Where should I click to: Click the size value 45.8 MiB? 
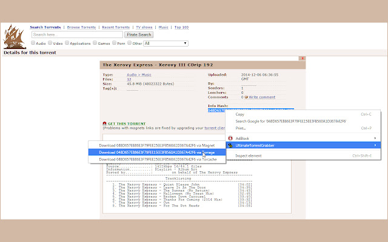[x=150, y=84]
